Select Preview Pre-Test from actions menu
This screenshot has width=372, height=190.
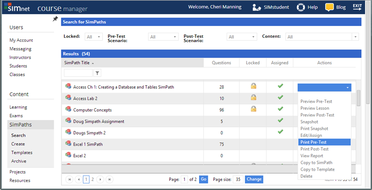pos(316,102)
